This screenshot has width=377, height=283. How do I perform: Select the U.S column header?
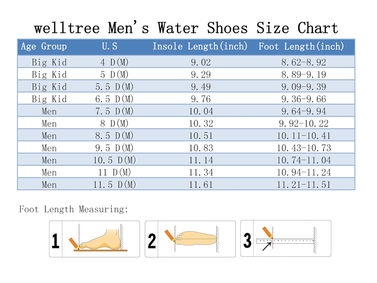[x=110, y=46]
